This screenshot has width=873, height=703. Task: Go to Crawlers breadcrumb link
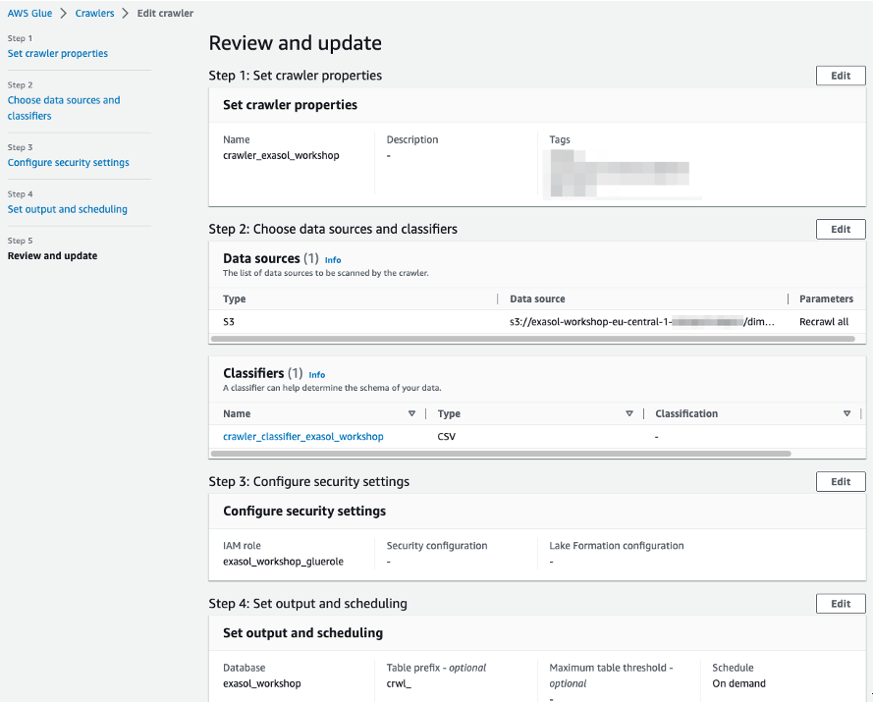click(x=94, y=14)
